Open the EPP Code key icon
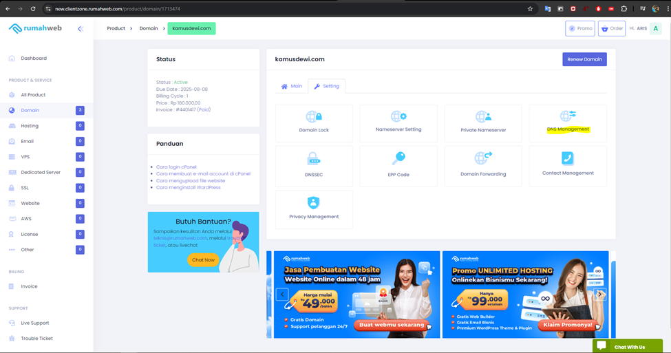671x353 pixels. click(398, 159)
